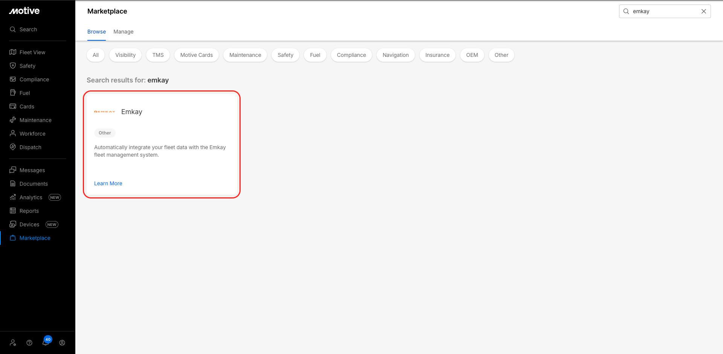The height and width of the screenshot is (354, 723).
Task: Click the Emkay logo on card
Action: click(x=105, y=112)
